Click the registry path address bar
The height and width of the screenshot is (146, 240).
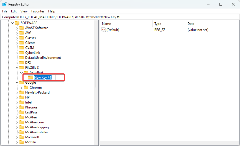pos(120,17)
